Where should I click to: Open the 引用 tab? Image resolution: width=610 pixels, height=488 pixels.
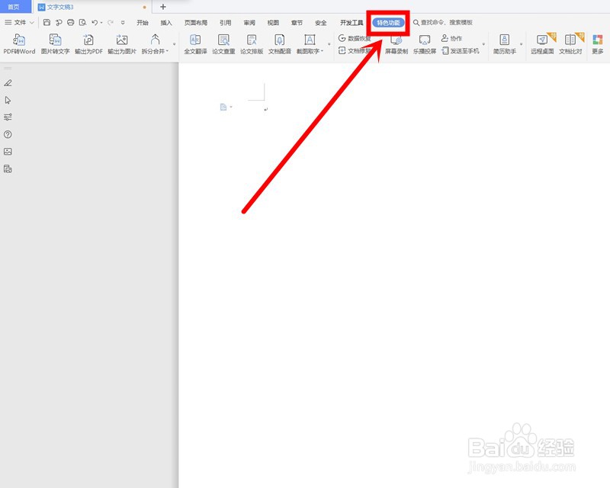tap(225, 23)
